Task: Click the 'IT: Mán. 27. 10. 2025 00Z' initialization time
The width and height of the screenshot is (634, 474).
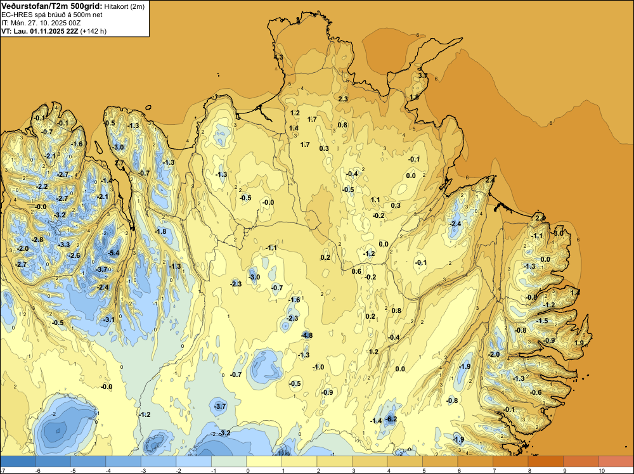Action: [x=41, y=23]
